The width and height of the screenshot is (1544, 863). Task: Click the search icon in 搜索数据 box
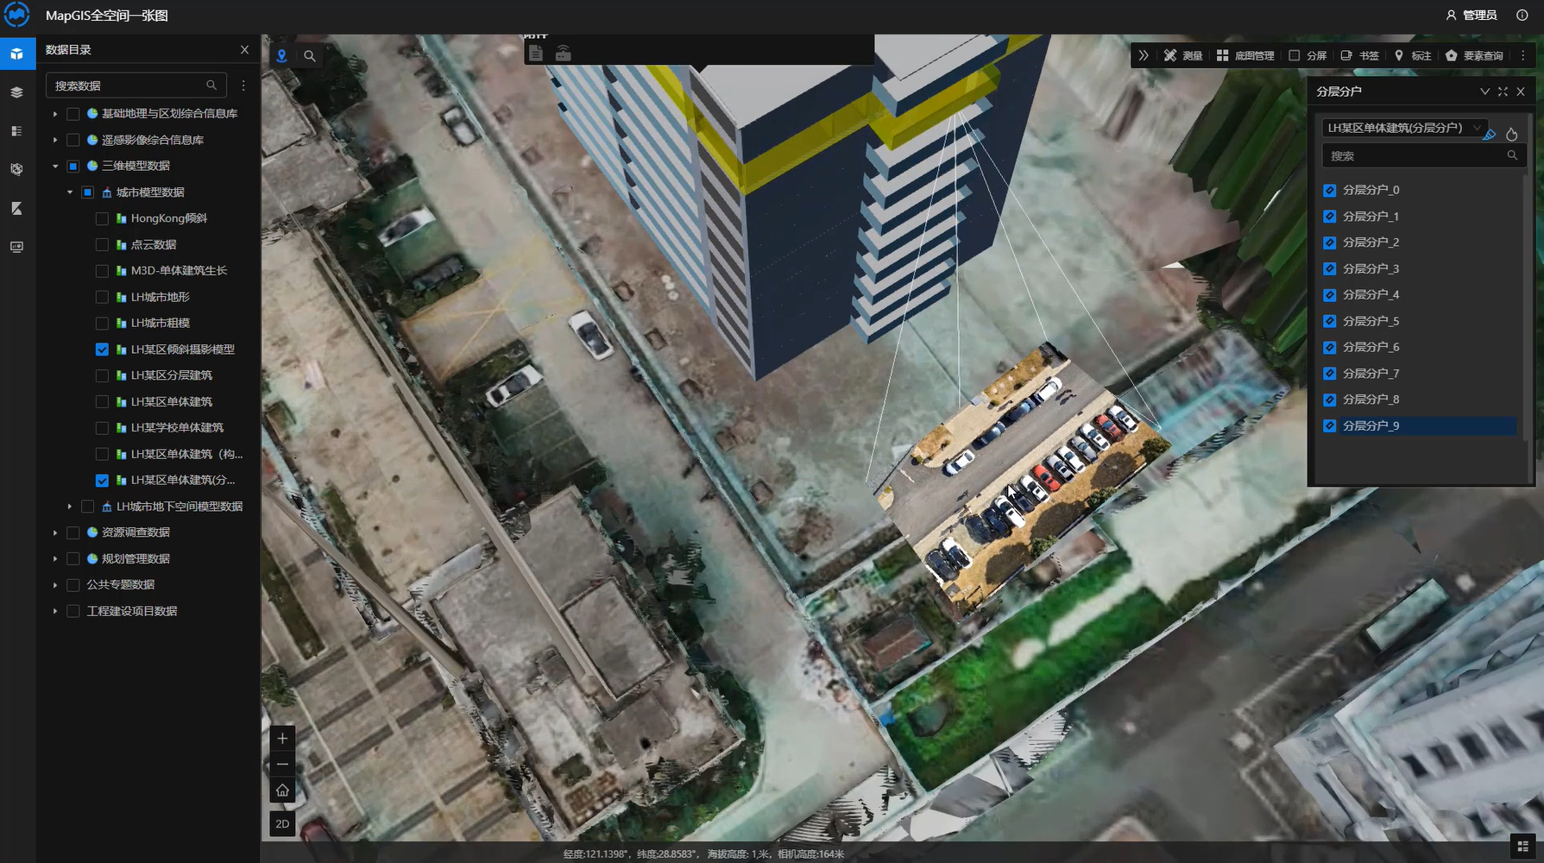click(x=211, y=85)
